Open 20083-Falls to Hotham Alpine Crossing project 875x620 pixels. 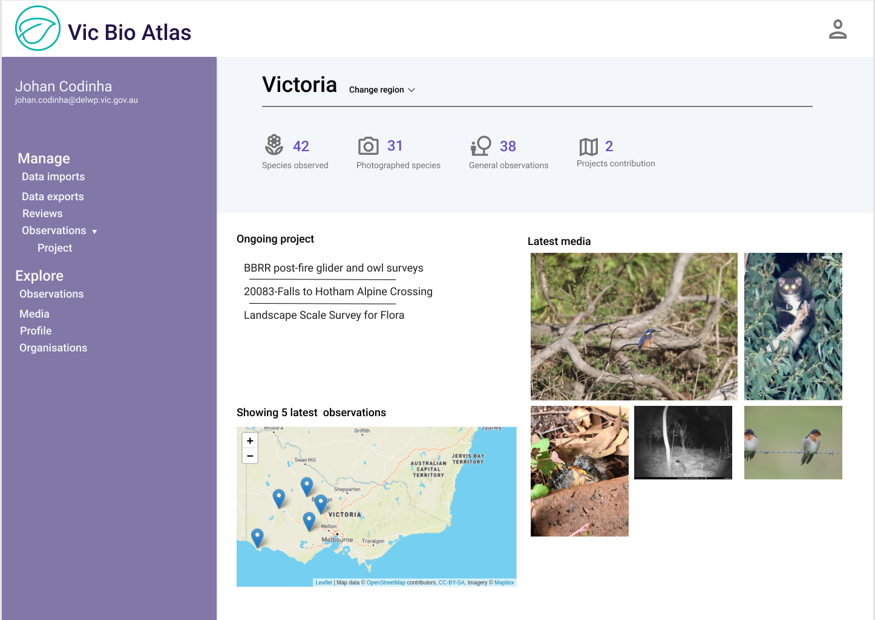(338, 292)
